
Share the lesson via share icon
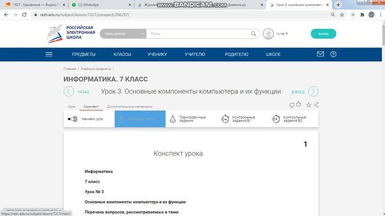point(316,105)
